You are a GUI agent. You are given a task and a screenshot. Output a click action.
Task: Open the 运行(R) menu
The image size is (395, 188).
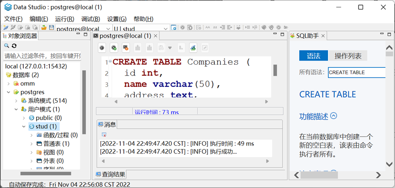pyautogui.click(x=64, y=19)
